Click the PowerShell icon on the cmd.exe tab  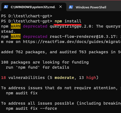(x=6, y=7)
